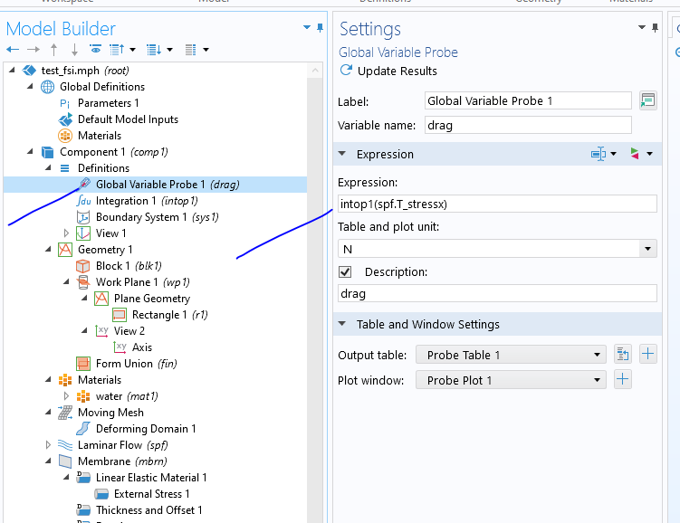Click the Insert Expression triangle icon
The image size is (680, 523).
[x=634, y=154]
